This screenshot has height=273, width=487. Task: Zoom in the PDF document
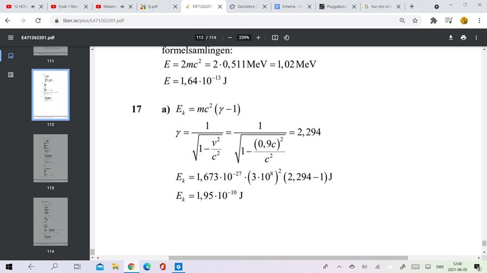click(x=258, y=37)
